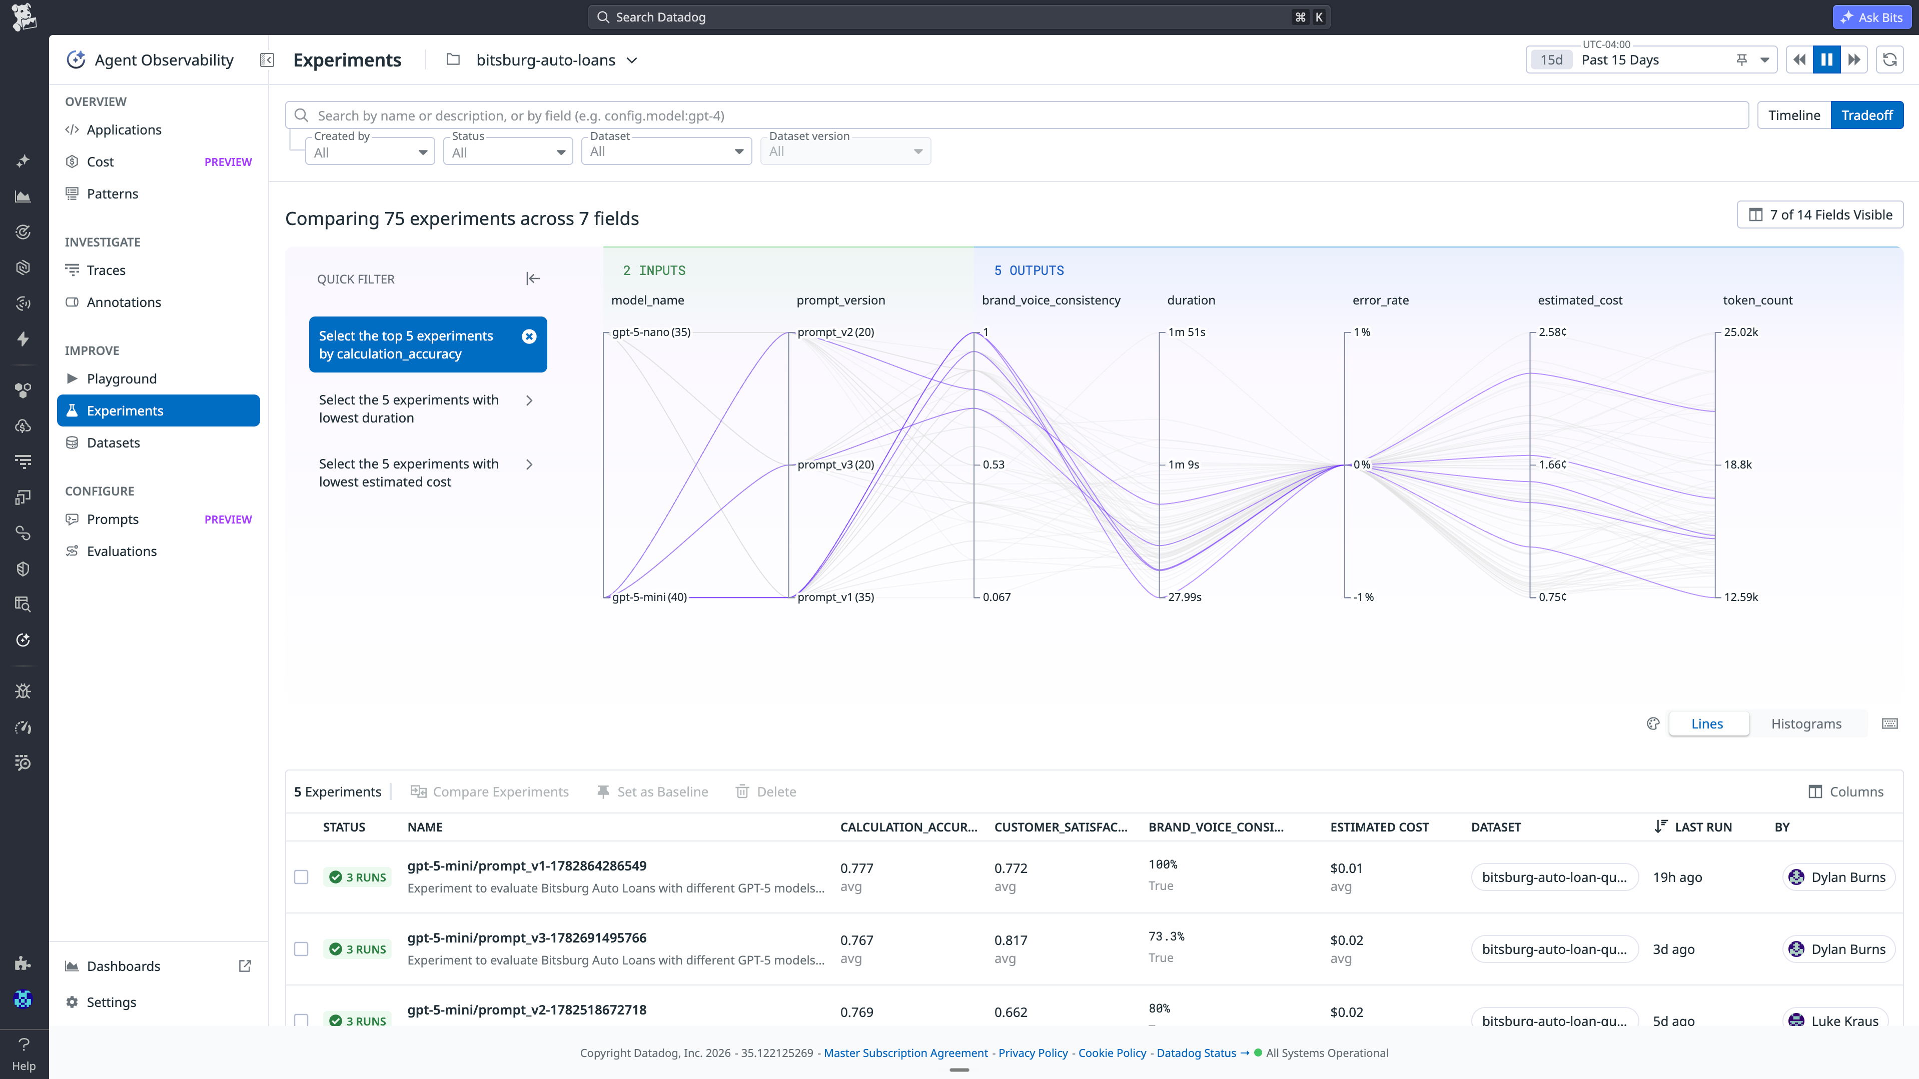Open the Datadog Status link
The width and height of the screenshot is (1919, 1079).
coord(1202,1053)
